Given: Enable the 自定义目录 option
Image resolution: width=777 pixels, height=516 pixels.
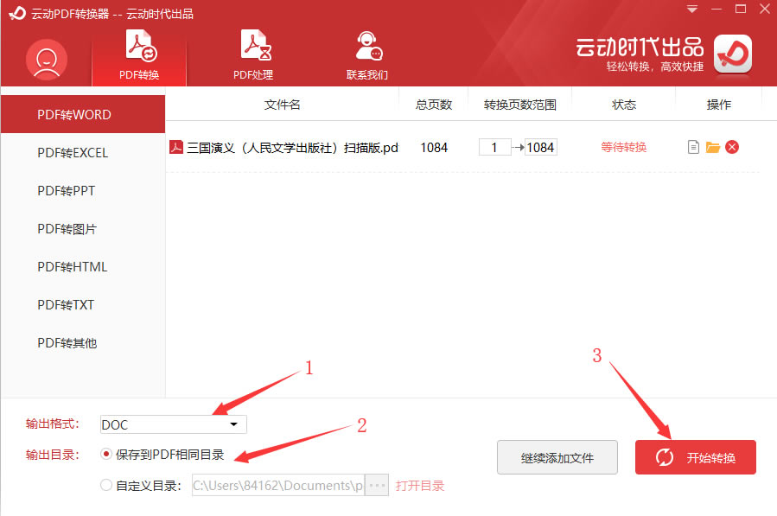Looking at the screenshot, I should coord(105,485).
